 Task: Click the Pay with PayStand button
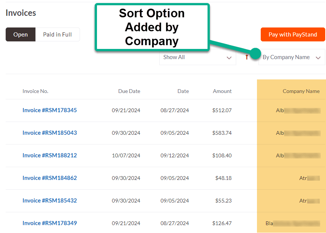293,34
